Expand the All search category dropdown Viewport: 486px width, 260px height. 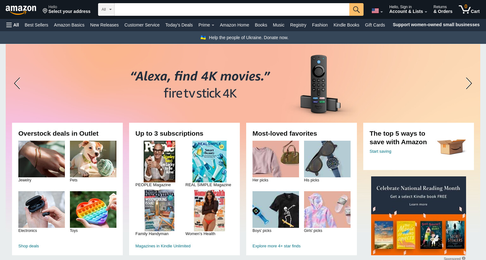tap(106, 9)
